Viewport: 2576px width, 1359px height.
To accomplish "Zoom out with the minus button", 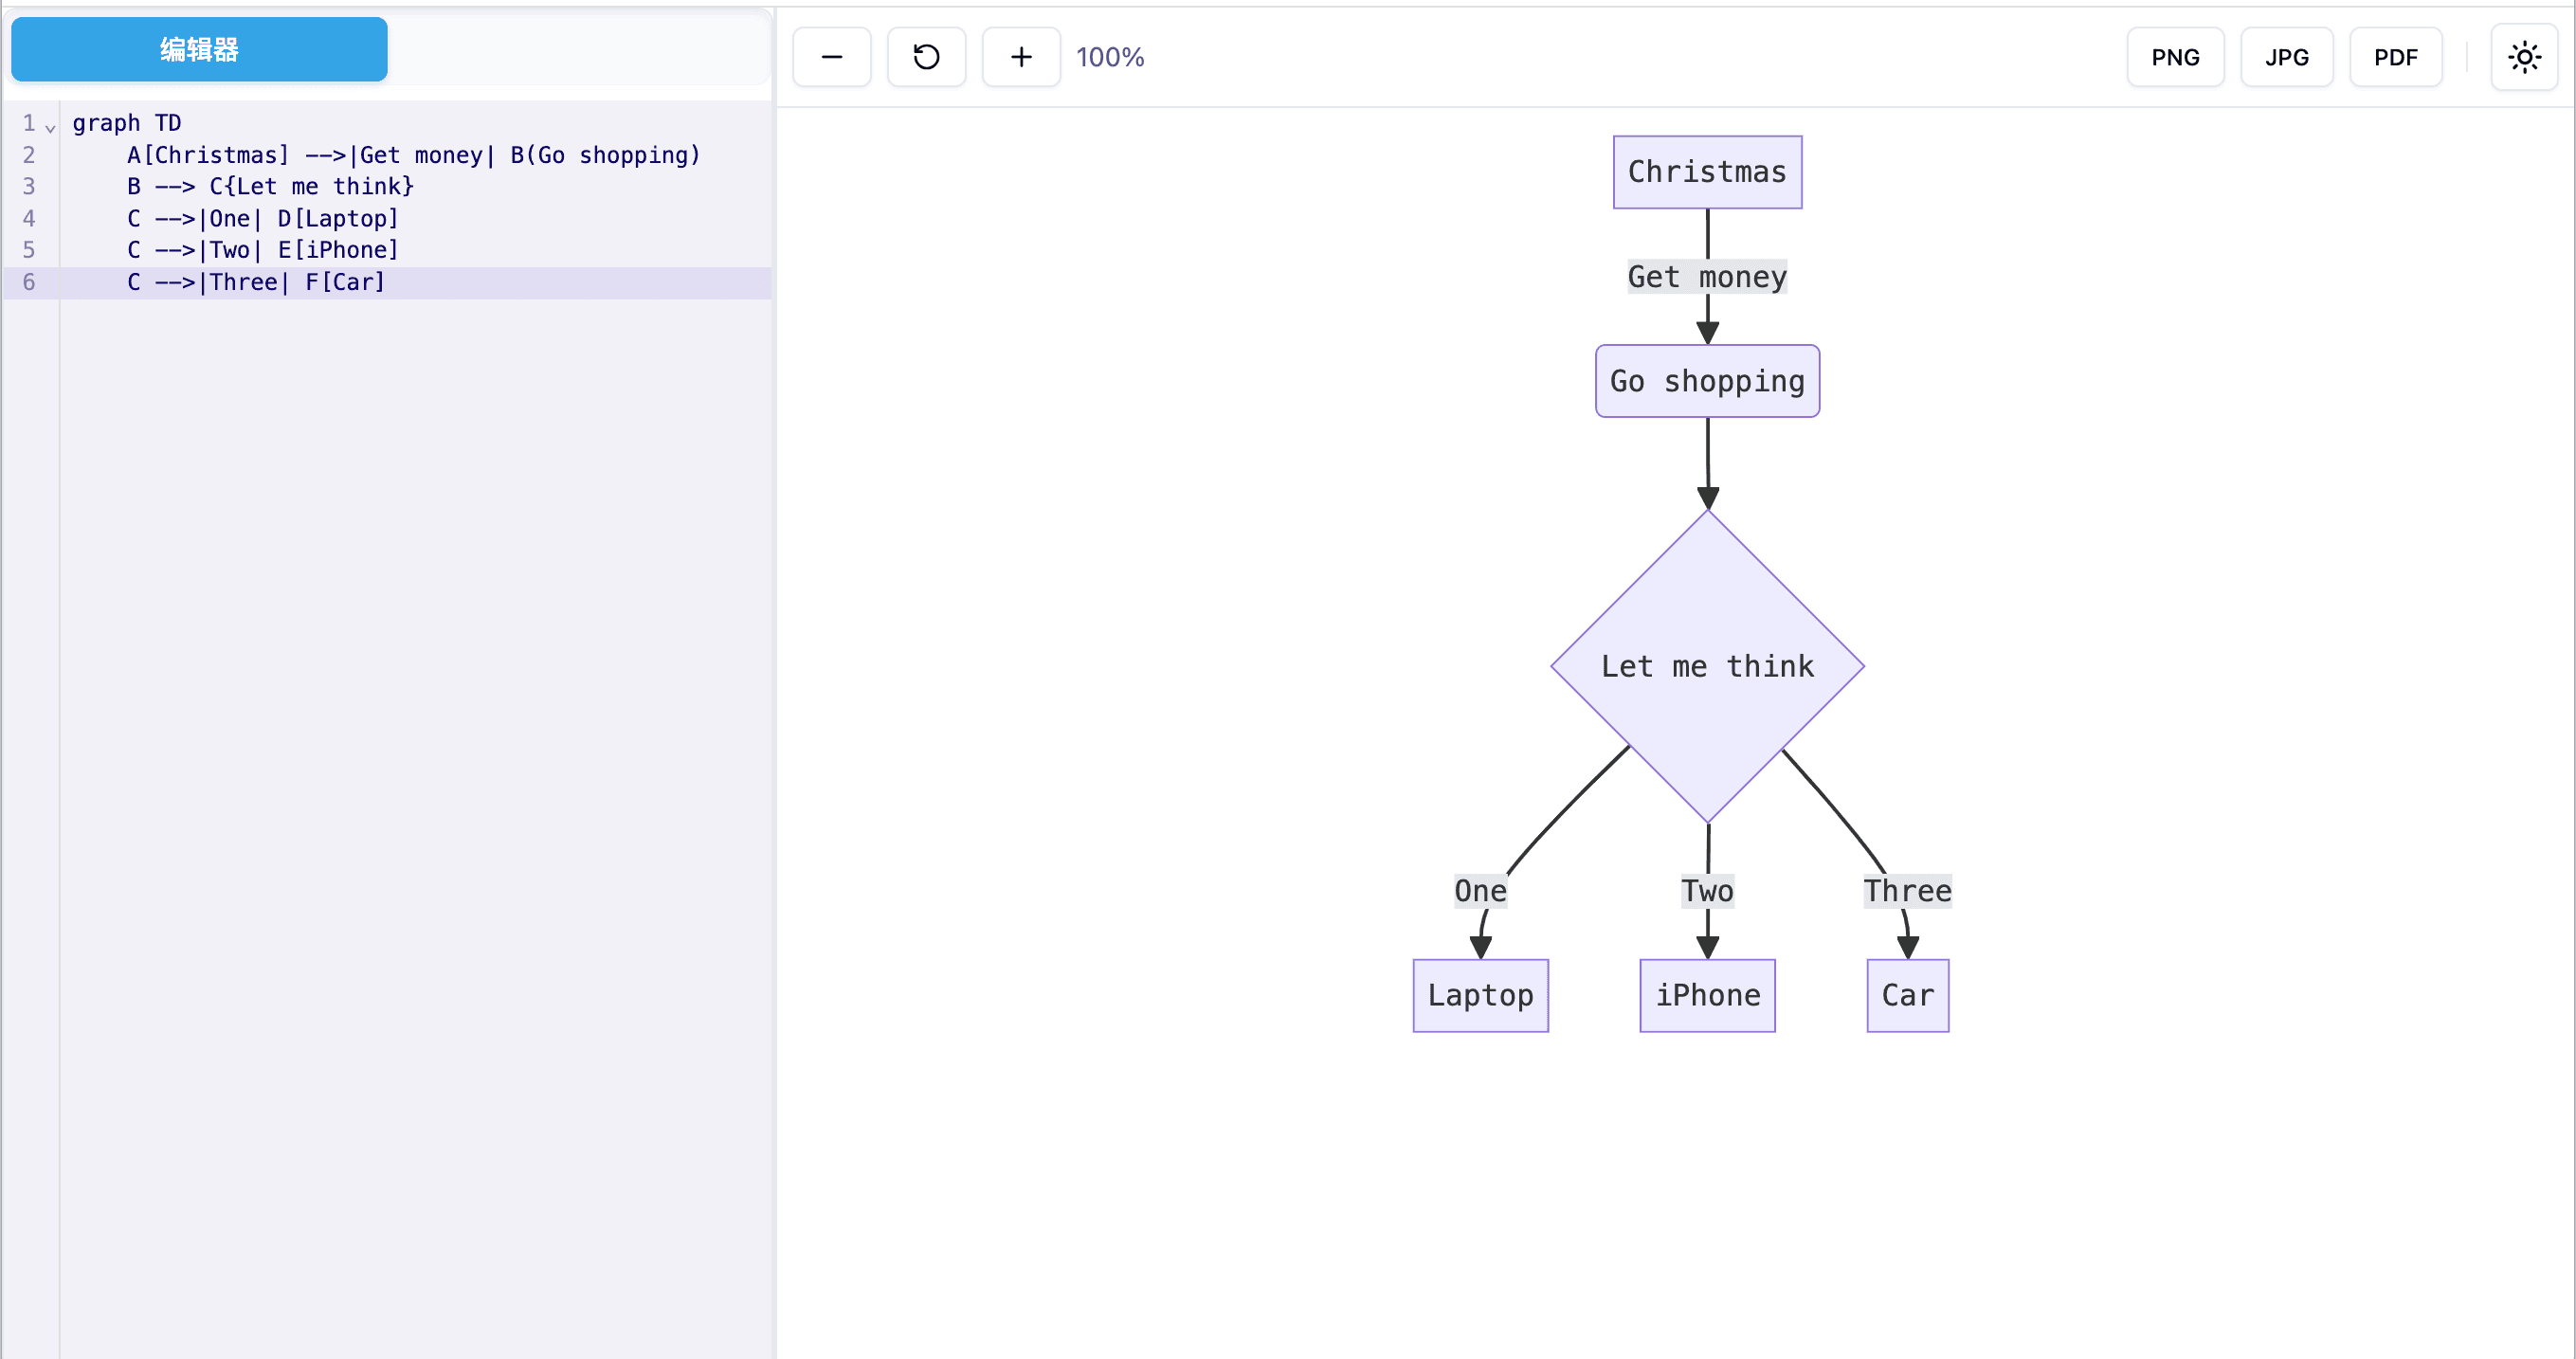I will coord(831,57).
